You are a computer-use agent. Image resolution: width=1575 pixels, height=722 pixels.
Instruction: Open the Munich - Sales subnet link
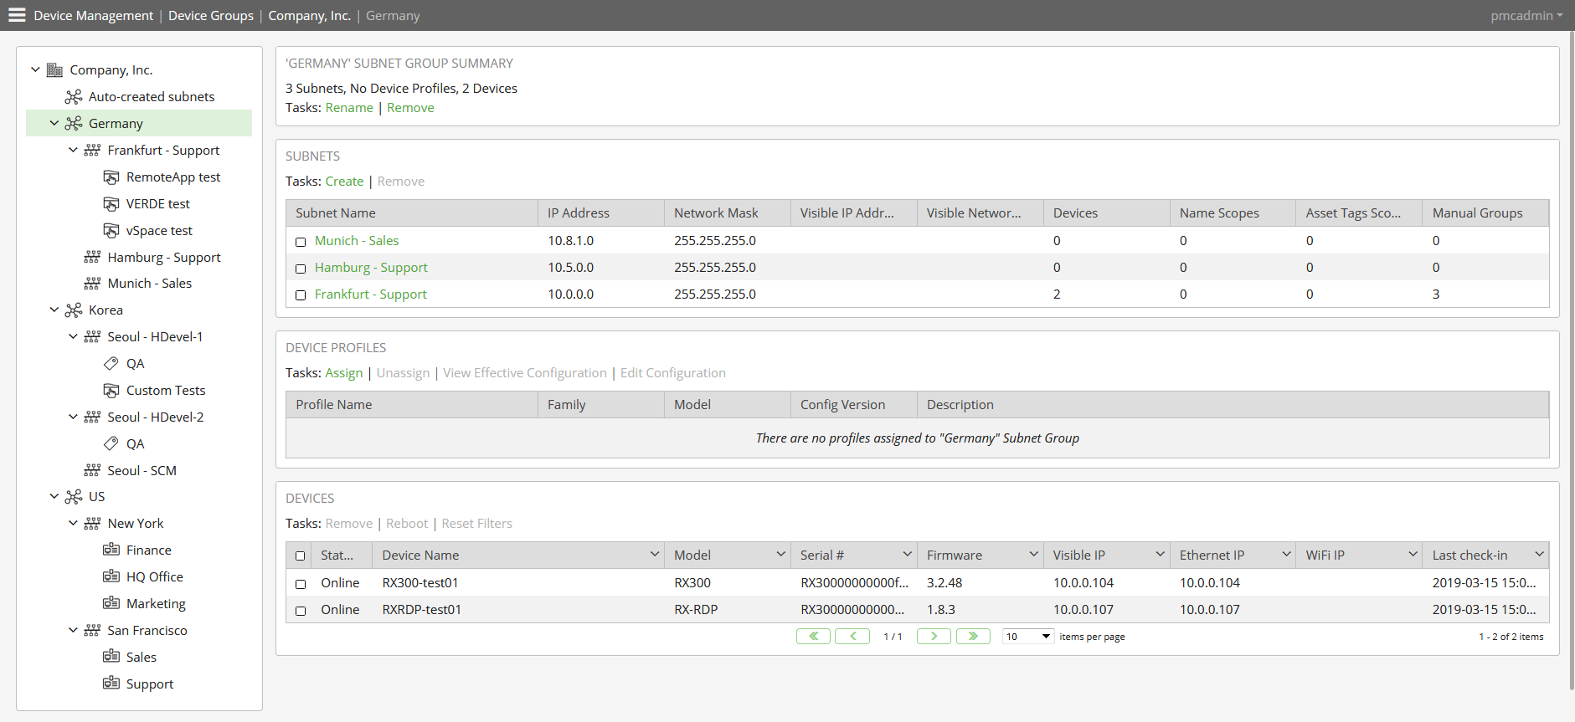point(357,241)
